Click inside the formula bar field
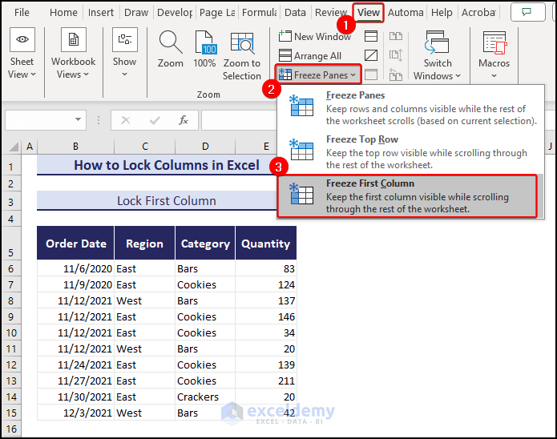The image size is (557, 439). pos(238,120)
